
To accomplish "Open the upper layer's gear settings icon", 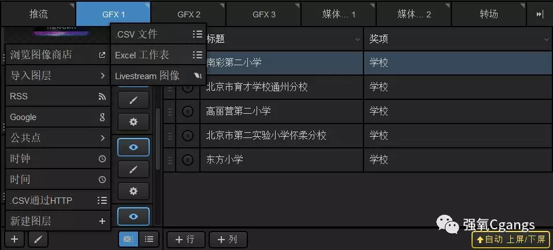I will pos(133,122).
